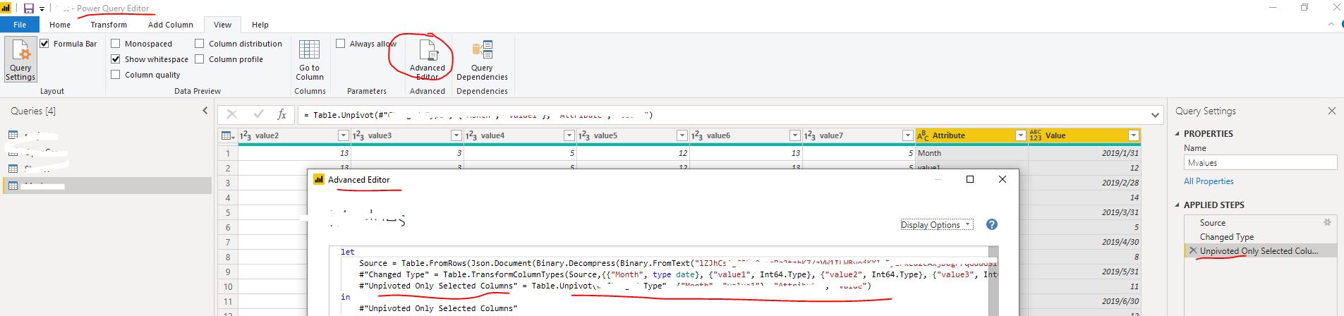
Task: Toggle the Query Settings pane button
Action: point(20,59)
